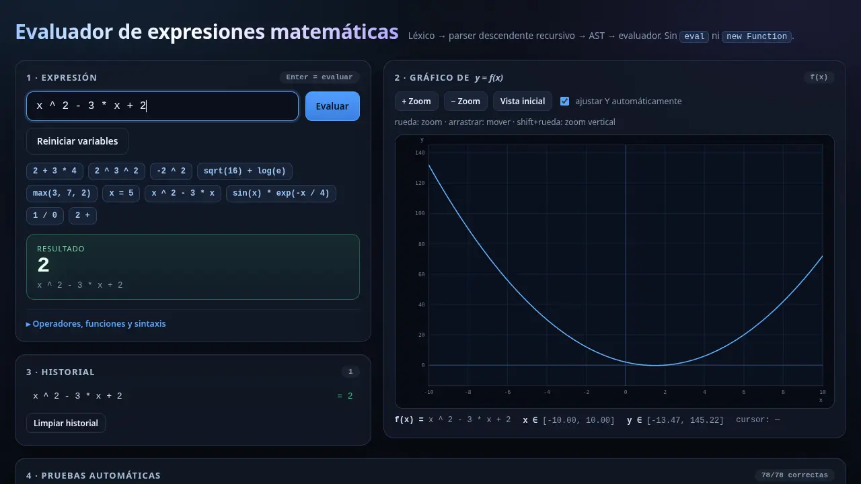Insert the 'max(3, 7, 2)' example

coord(62,194)
